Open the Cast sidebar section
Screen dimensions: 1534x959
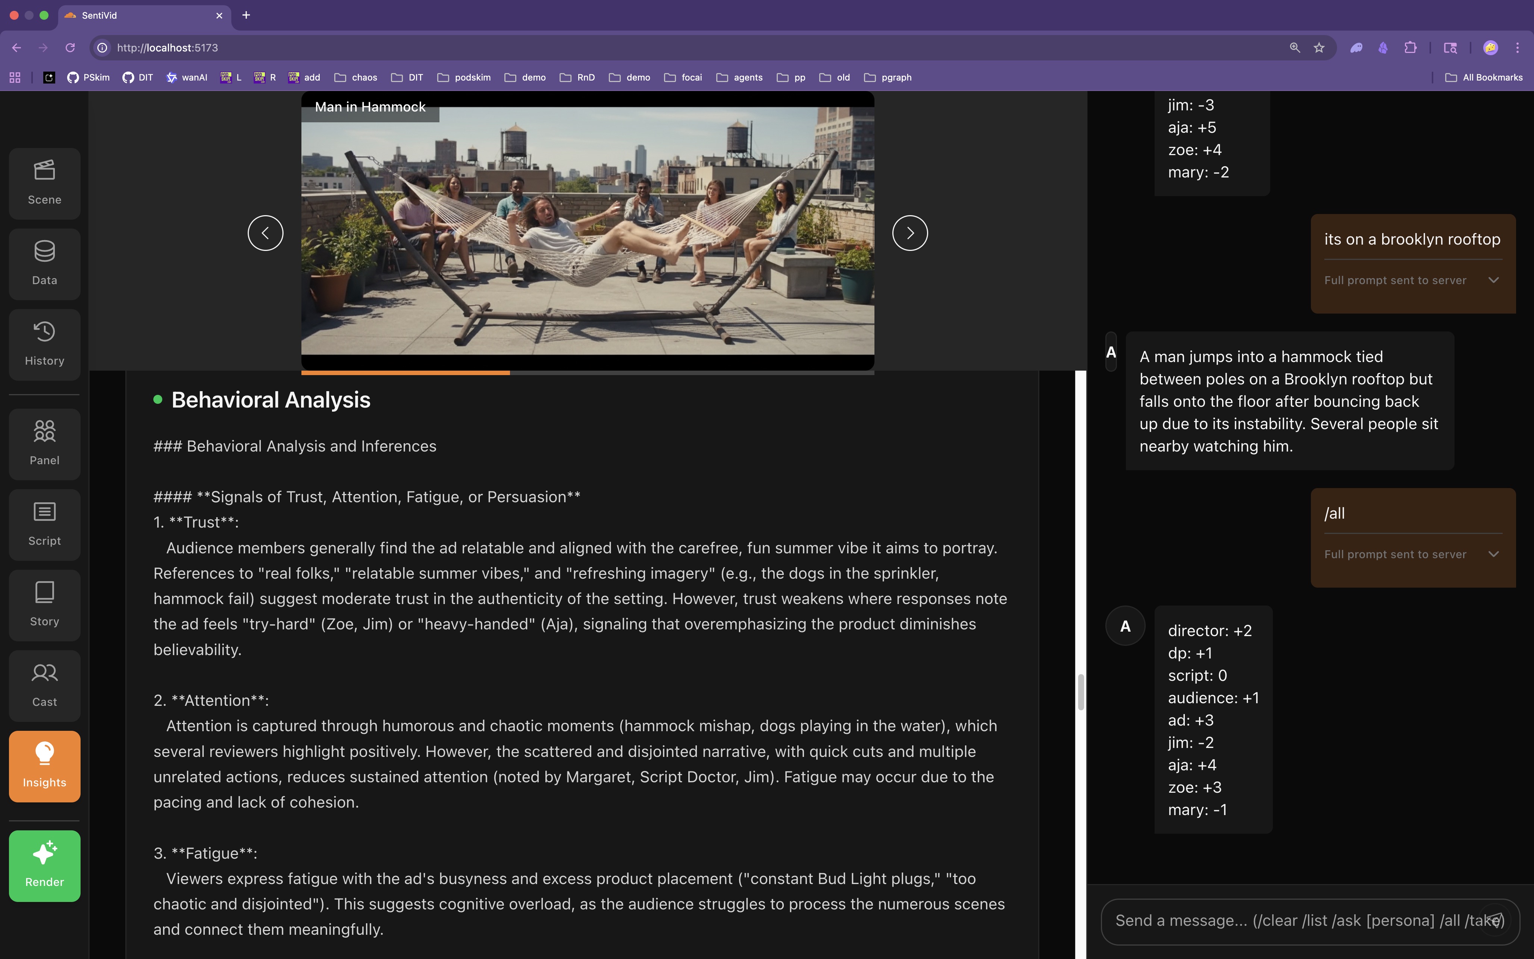[44, 686]
